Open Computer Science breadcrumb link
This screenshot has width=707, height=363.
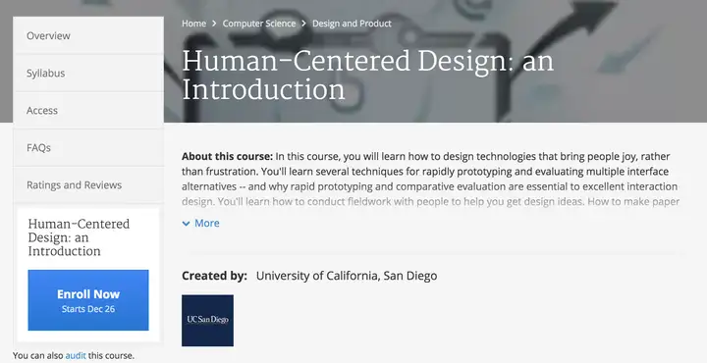coord(259,24)
